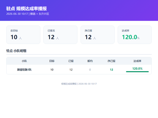Click the "12" value in 净已报 card

click(88, 37)
